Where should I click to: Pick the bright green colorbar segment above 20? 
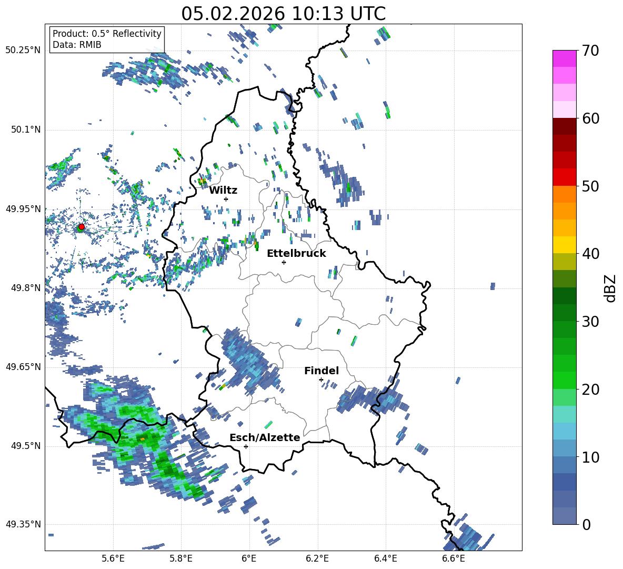pyautogui.click(x=564, y=380)
